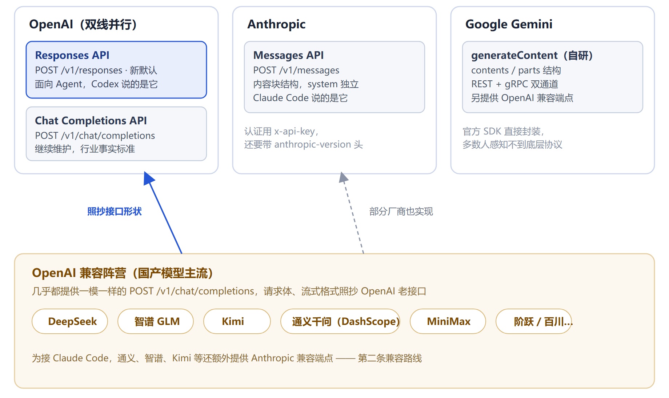This screenshot has height=398, width=669.
Task: Click the note 多数人感知不到底层协议
Action: pyautogui.click(x=512, y=145)
